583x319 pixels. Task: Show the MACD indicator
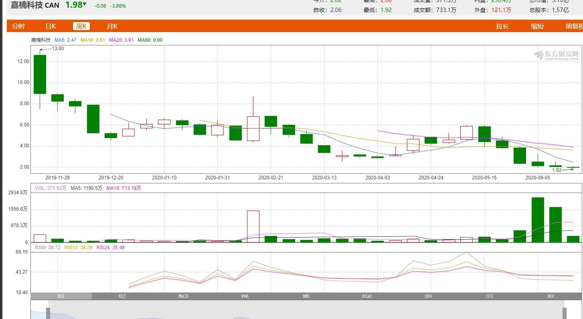[x=183, y=296]
